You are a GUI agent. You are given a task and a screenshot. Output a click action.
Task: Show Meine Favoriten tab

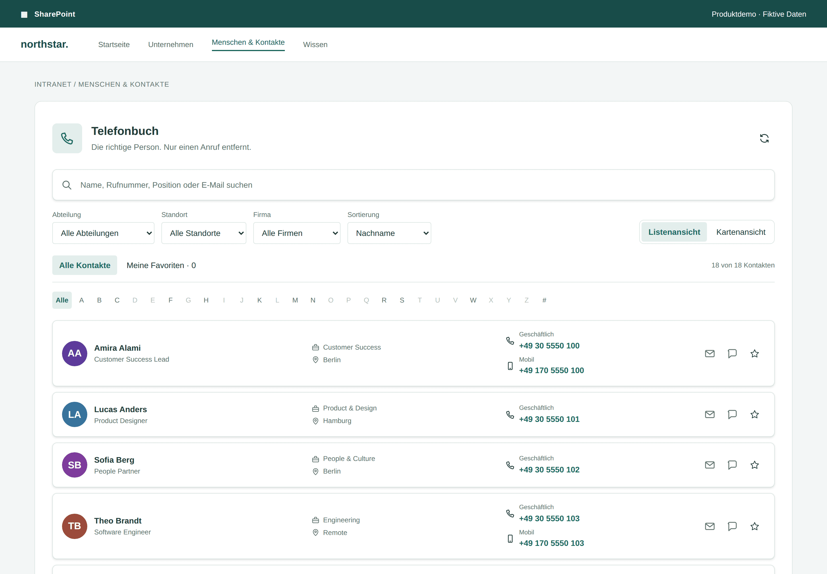pos(161,265)
